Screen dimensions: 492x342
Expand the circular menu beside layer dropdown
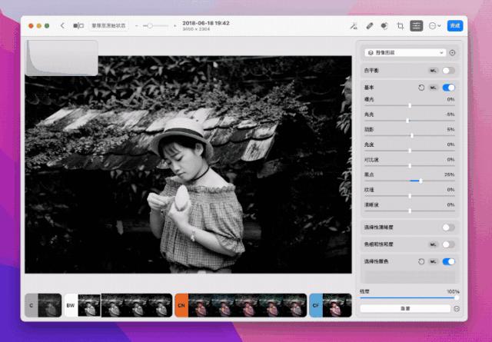(452, 53)
